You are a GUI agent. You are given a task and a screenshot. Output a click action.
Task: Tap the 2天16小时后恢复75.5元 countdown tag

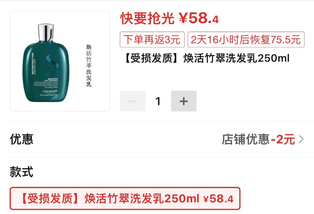coord(246,39)
